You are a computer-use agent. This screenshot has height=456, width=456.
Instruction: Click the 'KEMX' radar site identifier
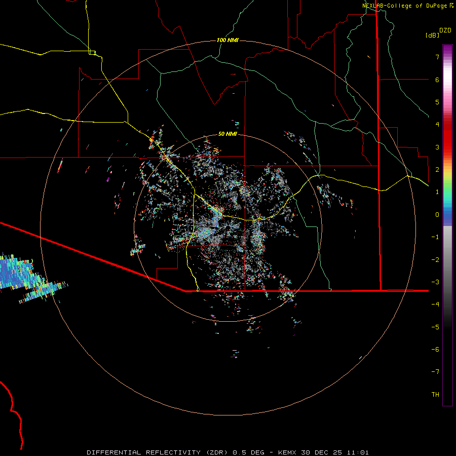click(x=287, y=452)
